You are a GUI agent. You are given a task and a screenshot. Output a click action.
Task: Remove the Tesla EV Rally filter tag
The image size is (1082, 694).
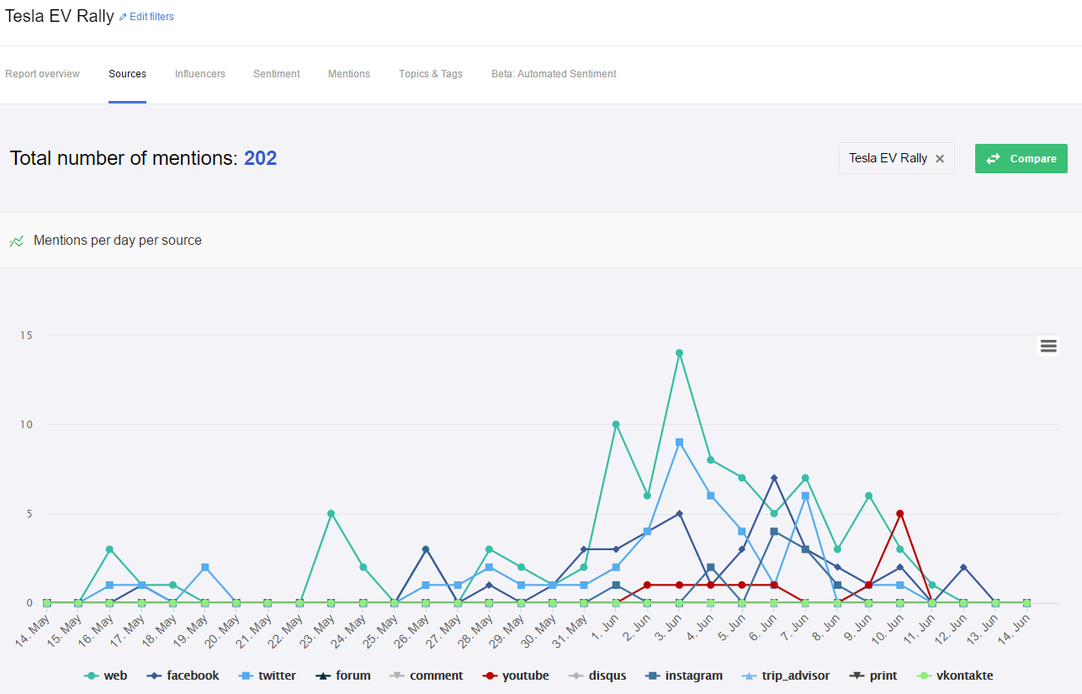coord(940,158)
